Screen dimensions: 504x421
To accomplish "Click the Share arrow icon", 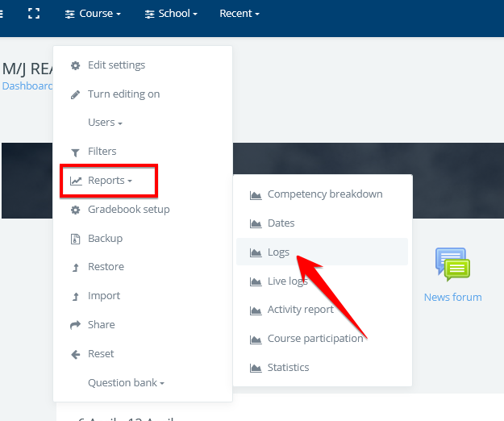I will [76, 325].
